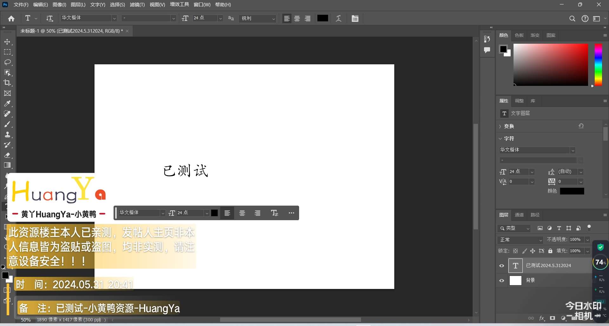Hide the 背景 layer

tap(502, 280)
